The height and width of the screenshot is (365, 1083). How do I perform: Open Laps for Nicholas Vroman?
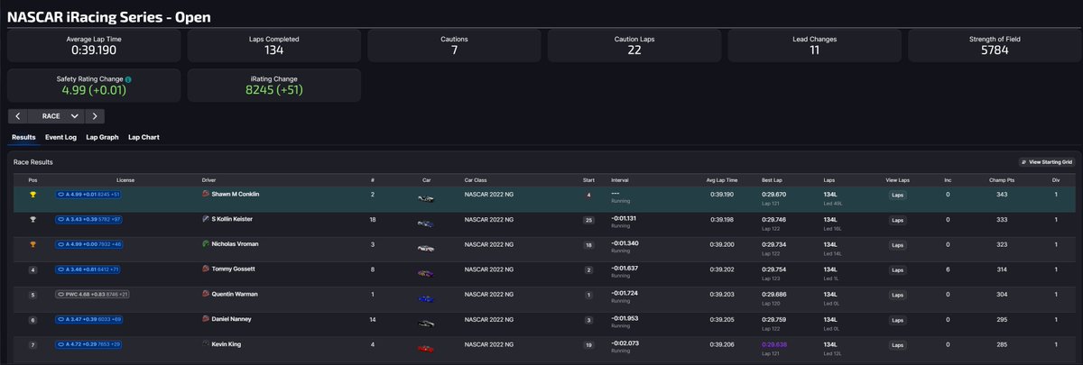(x=897, y=244)
